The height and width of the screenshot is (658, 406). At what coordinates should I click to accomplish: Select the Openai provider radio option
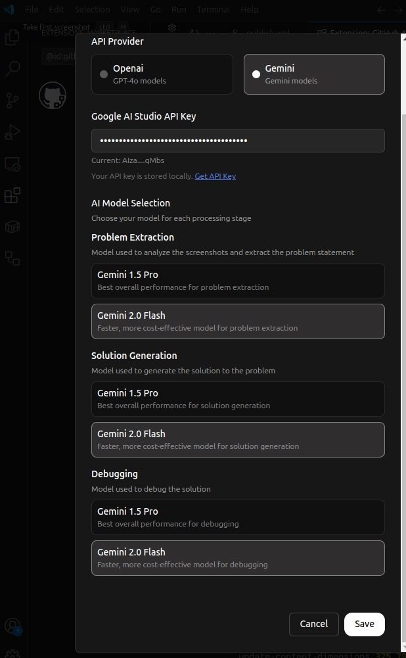pos(162,74)
